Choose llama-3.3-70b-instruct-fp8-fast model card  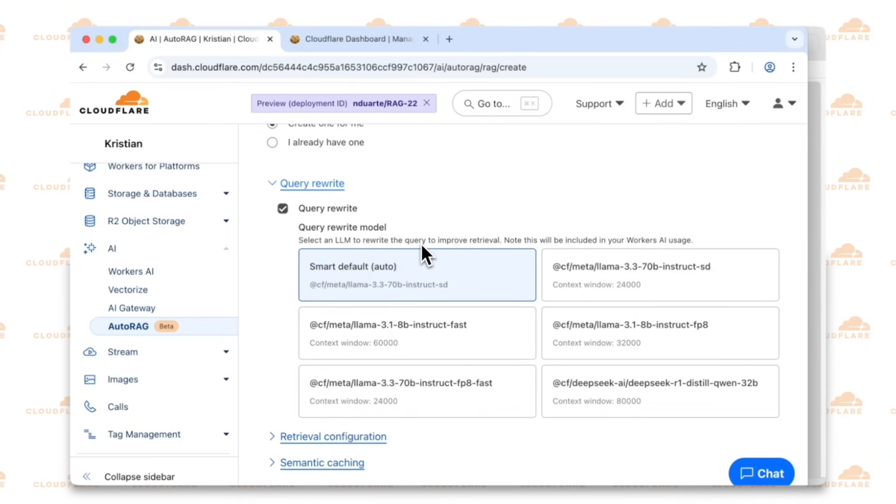click(417, 391)
